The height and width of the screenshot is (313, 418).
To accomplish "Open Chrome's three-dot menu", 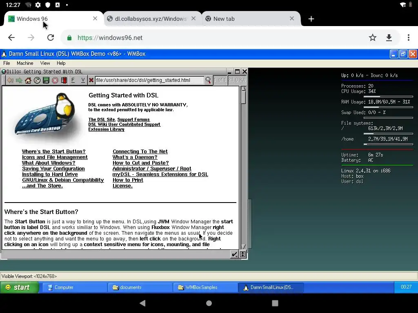I will pyautogui.click(x=408, y=37).
